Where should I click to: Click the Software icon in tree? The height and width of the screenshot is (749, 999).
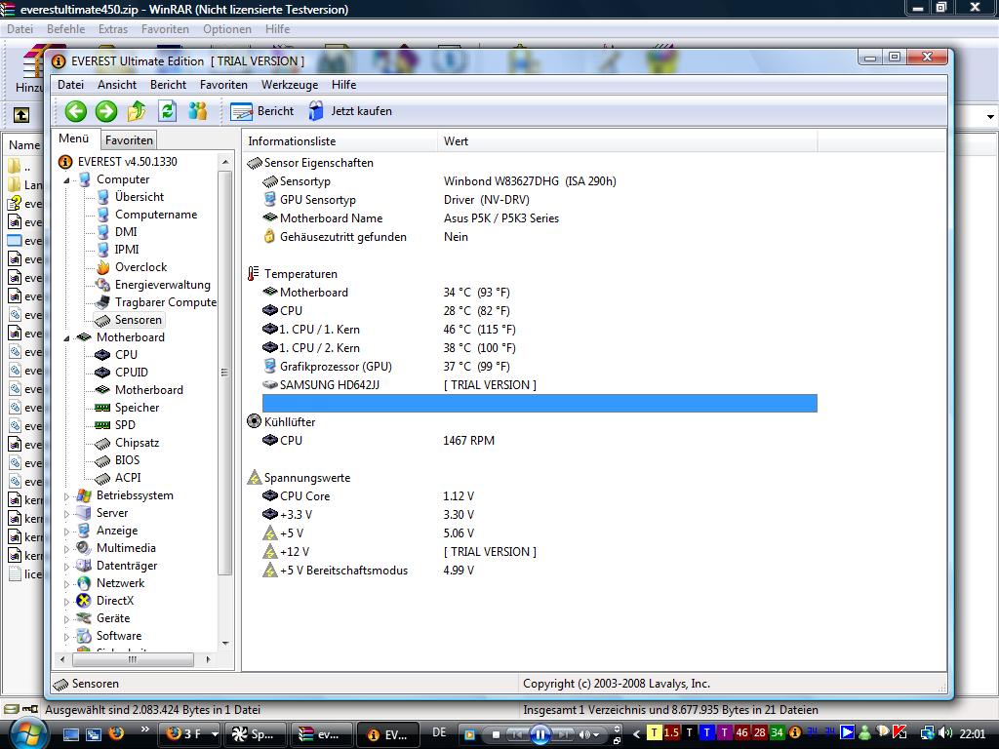tap(84, 636)
